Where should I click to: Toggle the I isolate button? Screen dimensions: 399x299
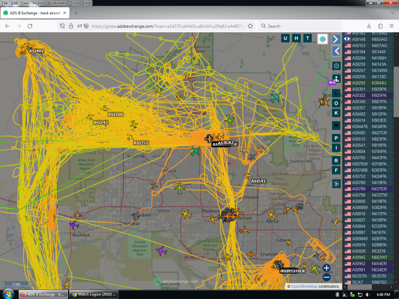coord(336,148)
